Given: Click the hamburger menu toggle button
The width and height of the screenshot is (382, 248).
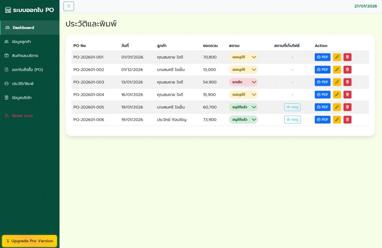Looking at the screenshot, I should 69,6.
